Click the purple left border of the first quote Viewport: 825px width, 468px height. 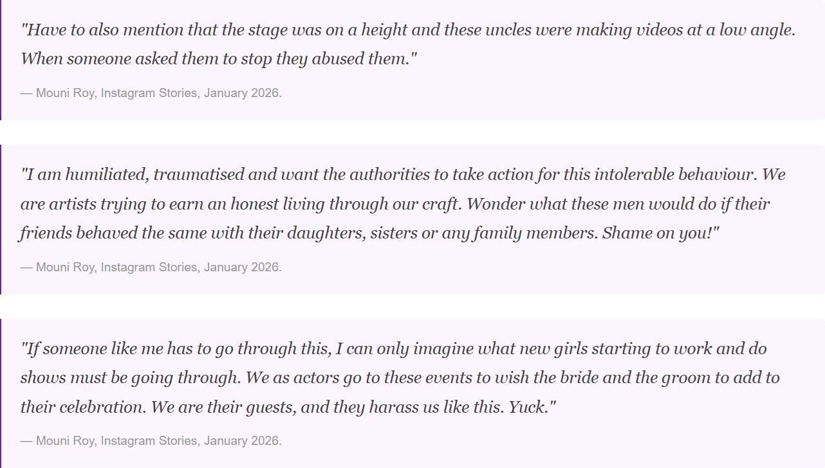point(1,60)
